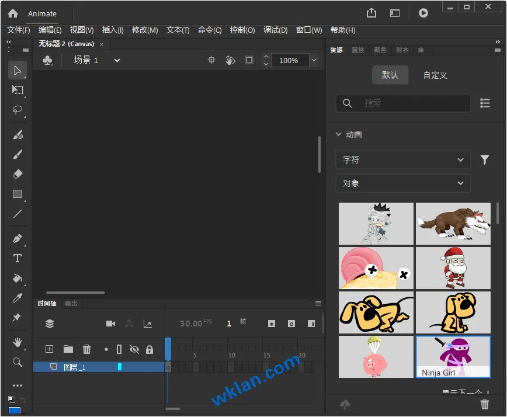Select the Lasso tool
The height and width of the screenshot is (417, 507).
click(18, 110)
